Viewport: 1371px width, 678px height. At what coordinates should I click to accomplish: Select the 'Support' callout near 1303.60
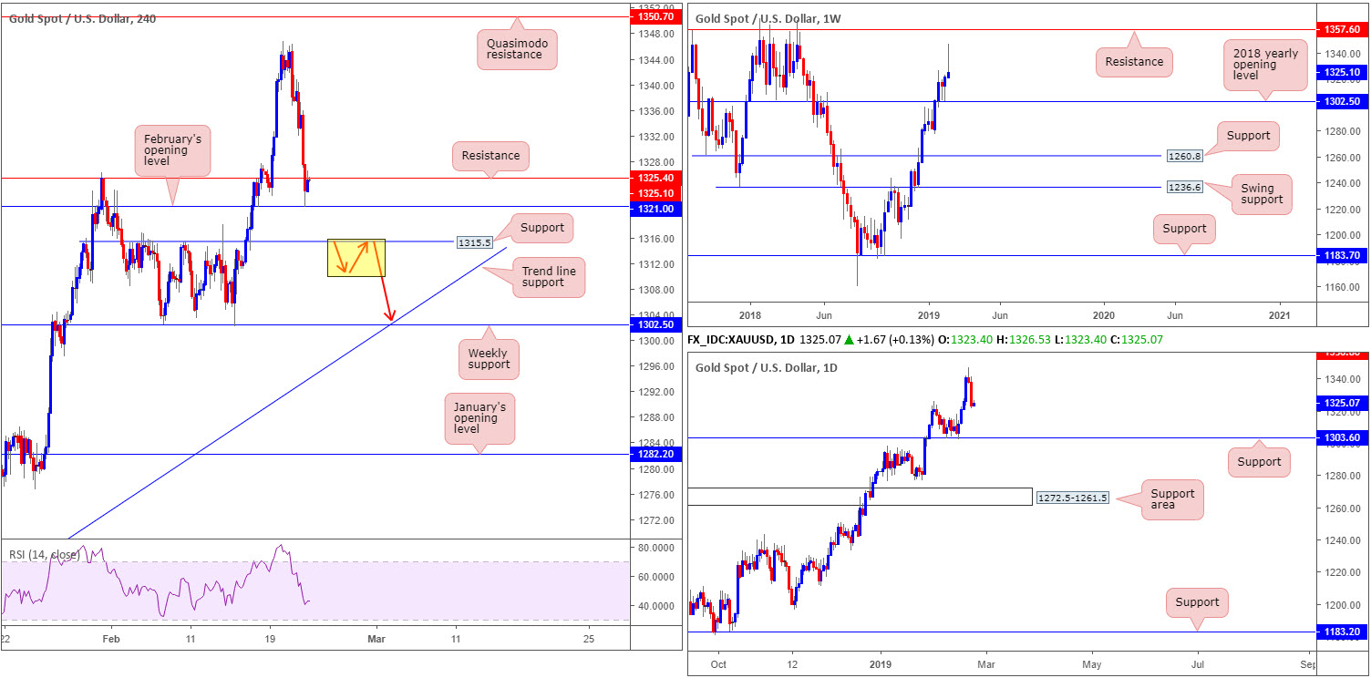click(1259, 462)
